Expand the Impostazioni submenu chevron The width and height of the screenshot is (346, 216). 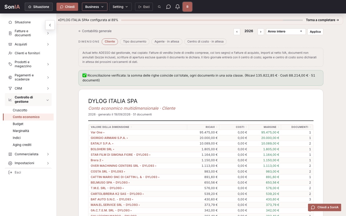click(48, 163)
